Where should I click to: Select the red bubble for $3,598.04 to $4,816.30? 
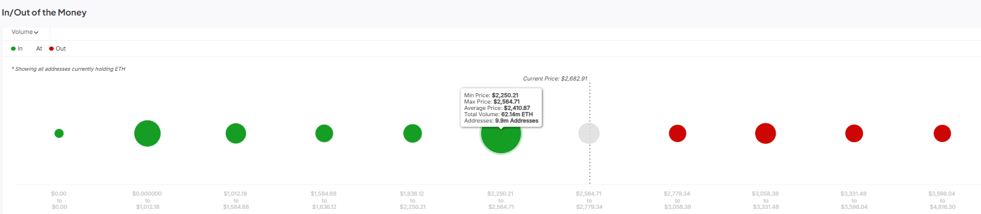tap(942, 133)
